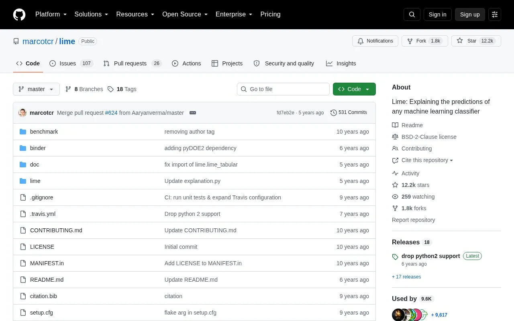The height and width of the screenshot is (321, 514).
Task: Click the Readme book icon
Action: click(395, 125)
